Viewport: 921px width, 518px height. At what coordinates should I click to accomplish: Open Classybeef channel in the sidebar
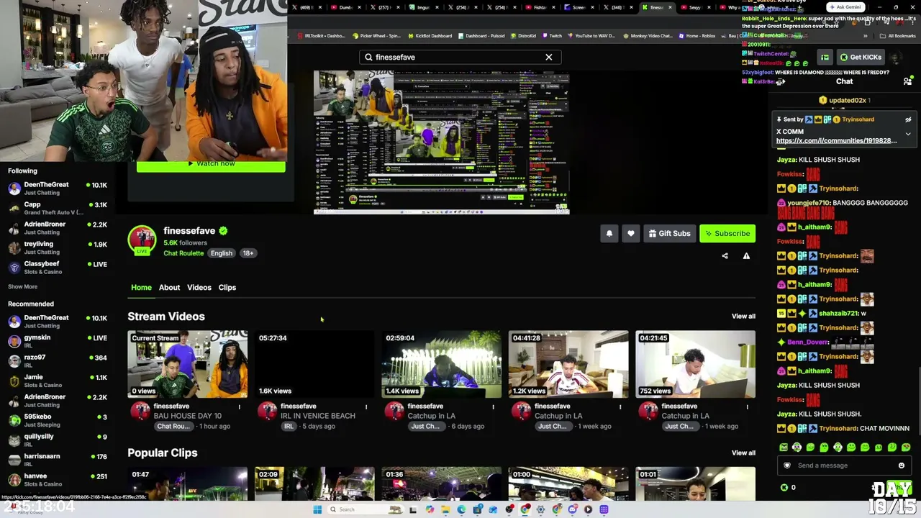point(58,268)
